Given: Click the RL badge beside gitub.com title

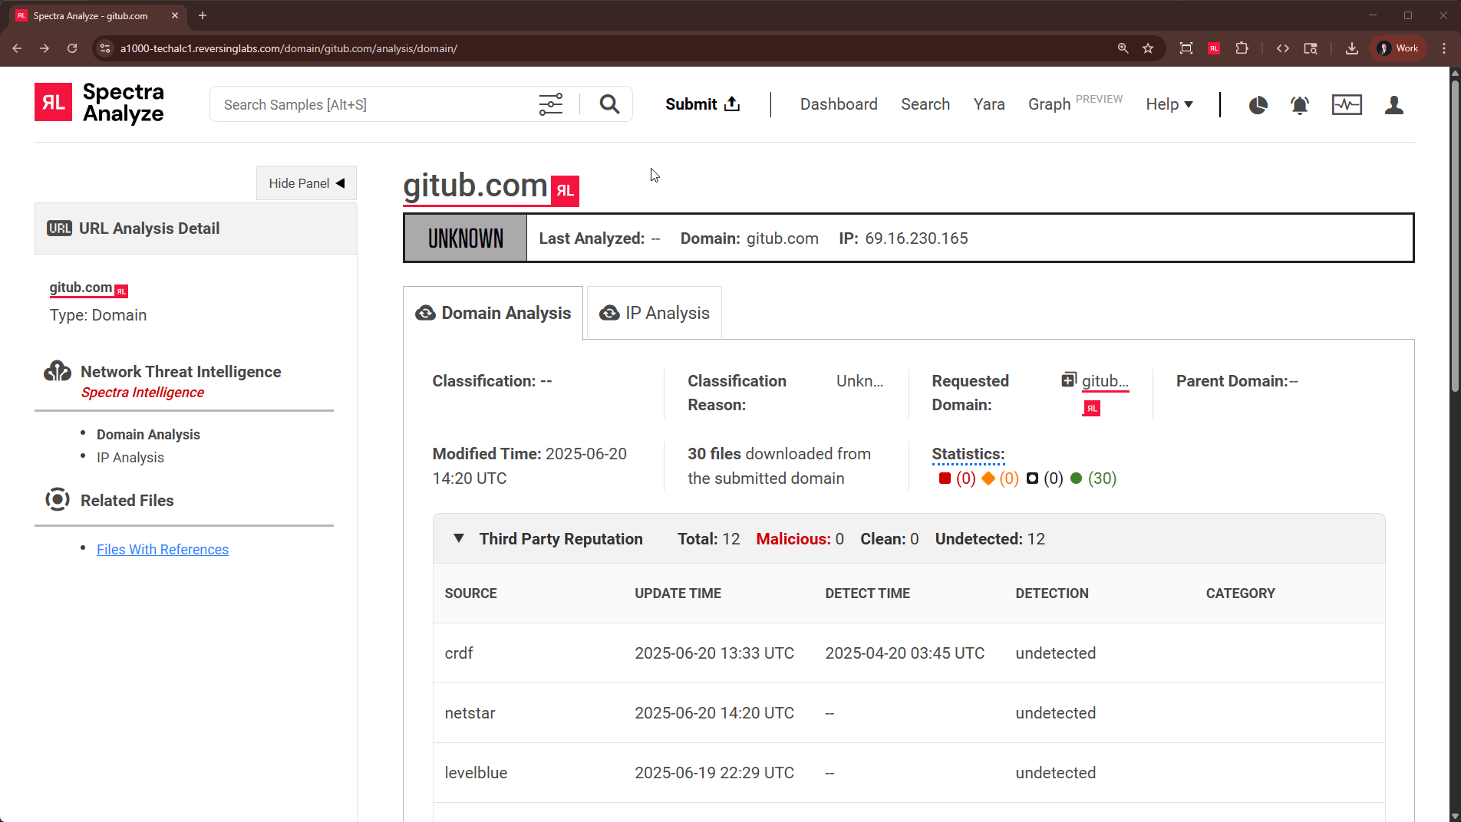Looking at the screenshot, I should tap(566, 191).
